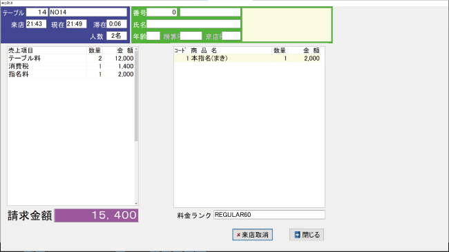
Task: Select the テーブル料 row in sales list
Action: 70,59
